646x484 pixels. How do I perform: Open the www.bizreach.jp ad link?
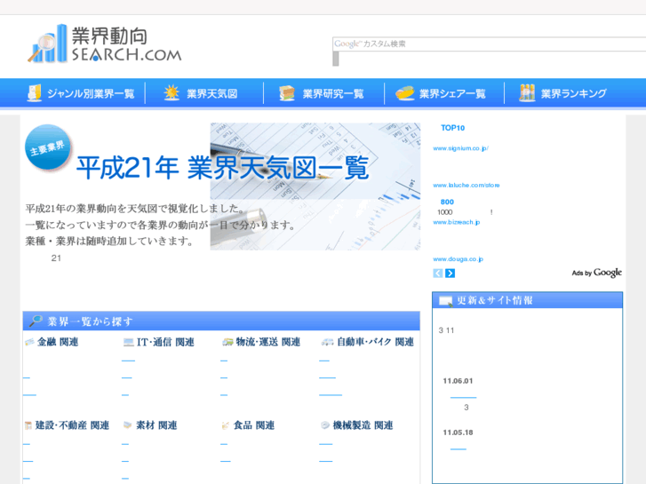pyautogui.click(x=457, y=222)
